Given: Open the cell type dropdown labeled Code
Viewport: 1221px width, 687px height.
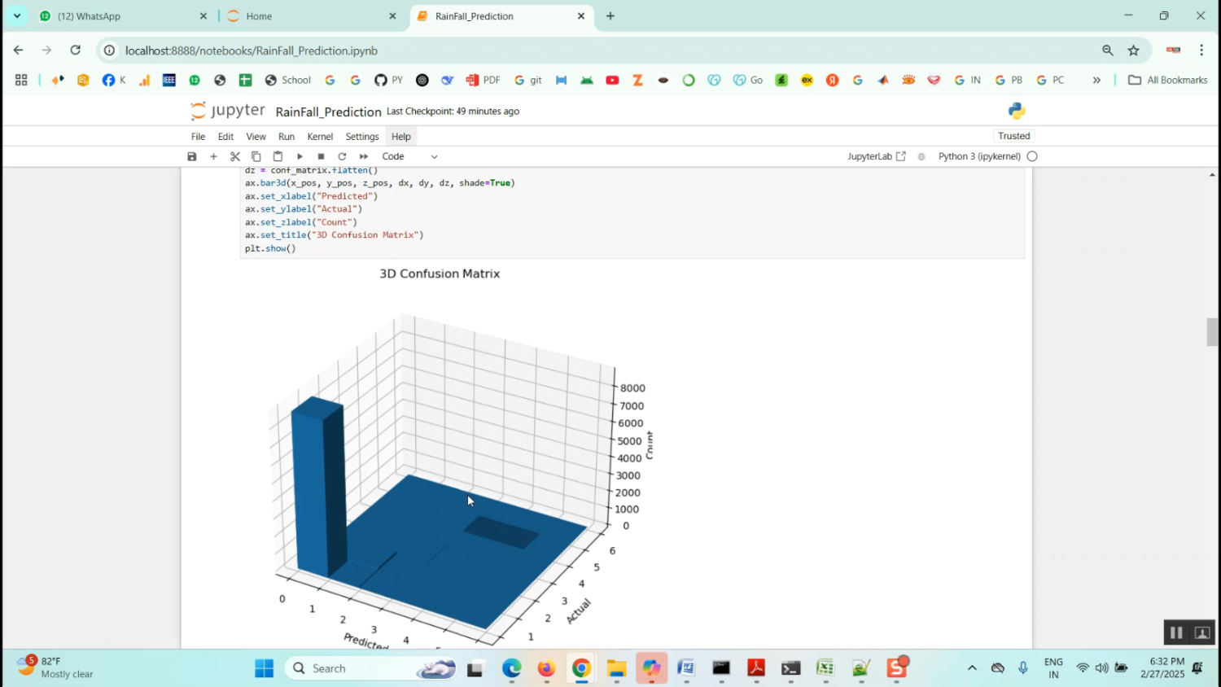Looking at the screenshot, I should point(411,155).
